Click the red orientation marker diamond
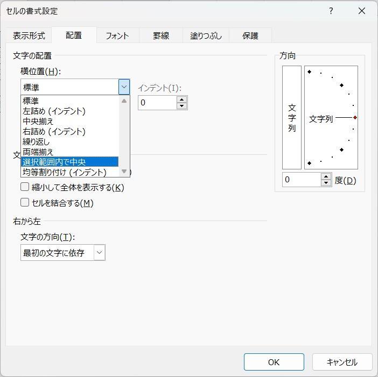The height and width of the screenshot is (377, 378). [x=355, y=117]
